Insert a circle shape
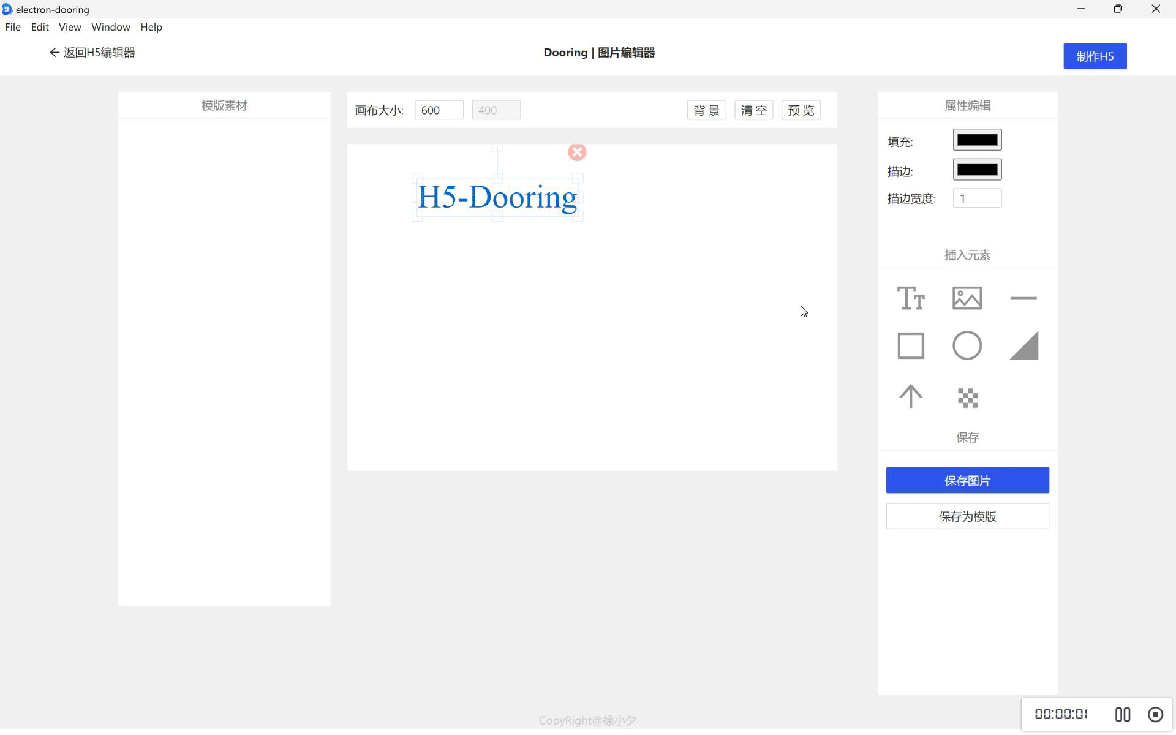This screenshot has width=1176, height=735. [x=967, y=346]
